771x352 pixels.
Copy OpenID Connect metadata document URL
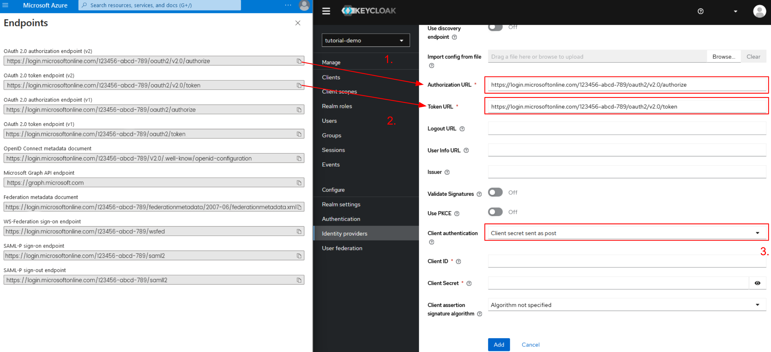[299, 159]
